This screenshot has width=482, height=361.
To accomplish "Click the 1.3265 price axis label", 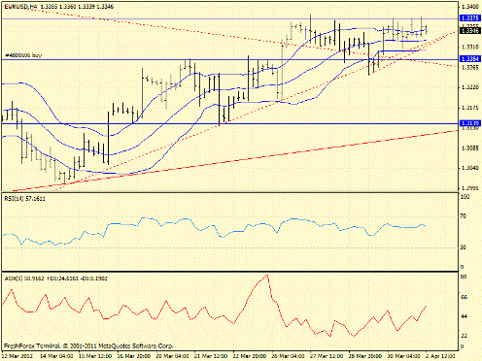I will click(x=470, y=67).
